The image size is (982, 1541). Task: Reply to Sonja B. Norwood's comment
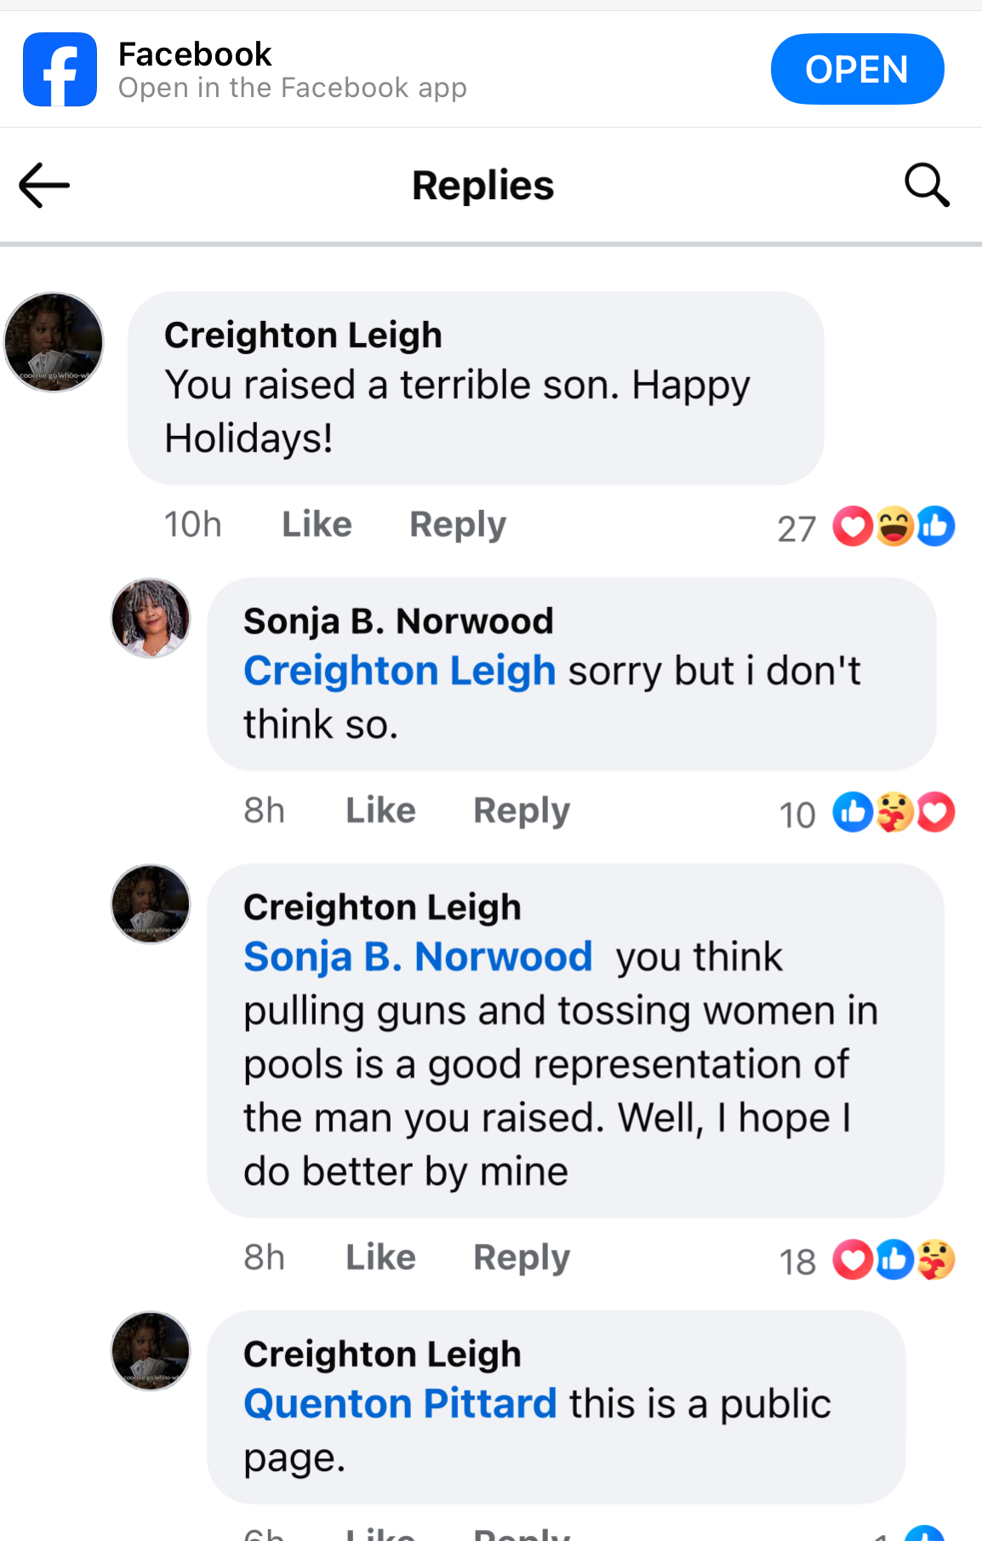click(x=521, y=810)
